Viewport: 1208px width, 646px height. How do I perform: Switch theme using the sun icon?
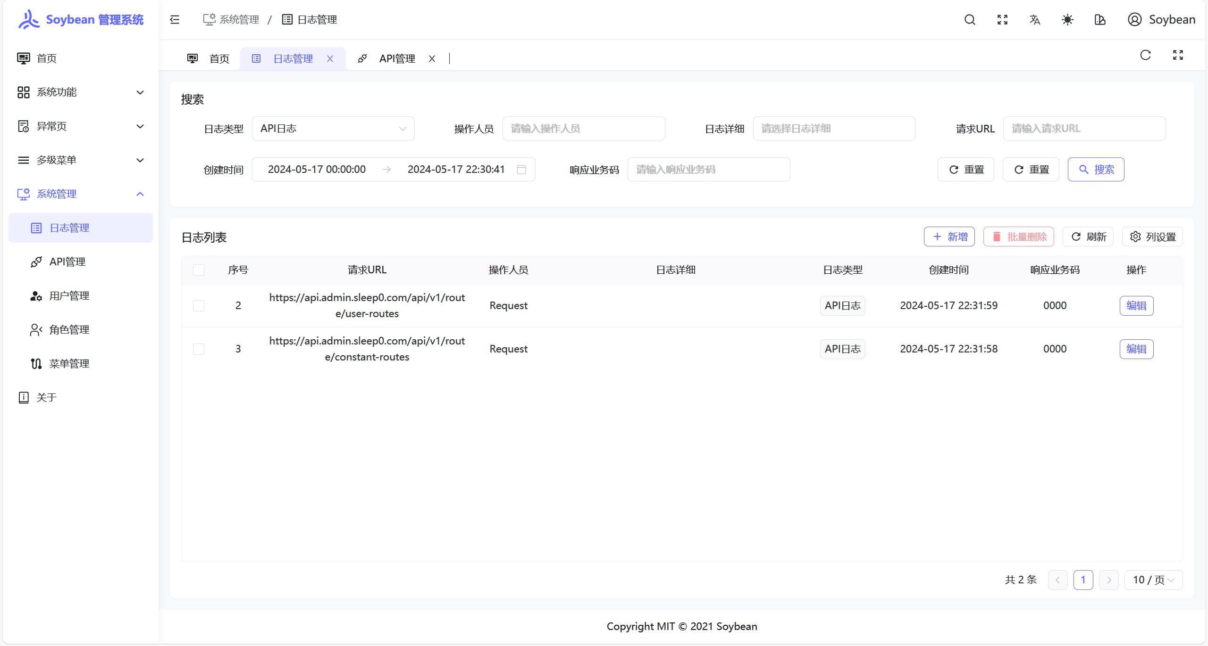point(1067,20)
